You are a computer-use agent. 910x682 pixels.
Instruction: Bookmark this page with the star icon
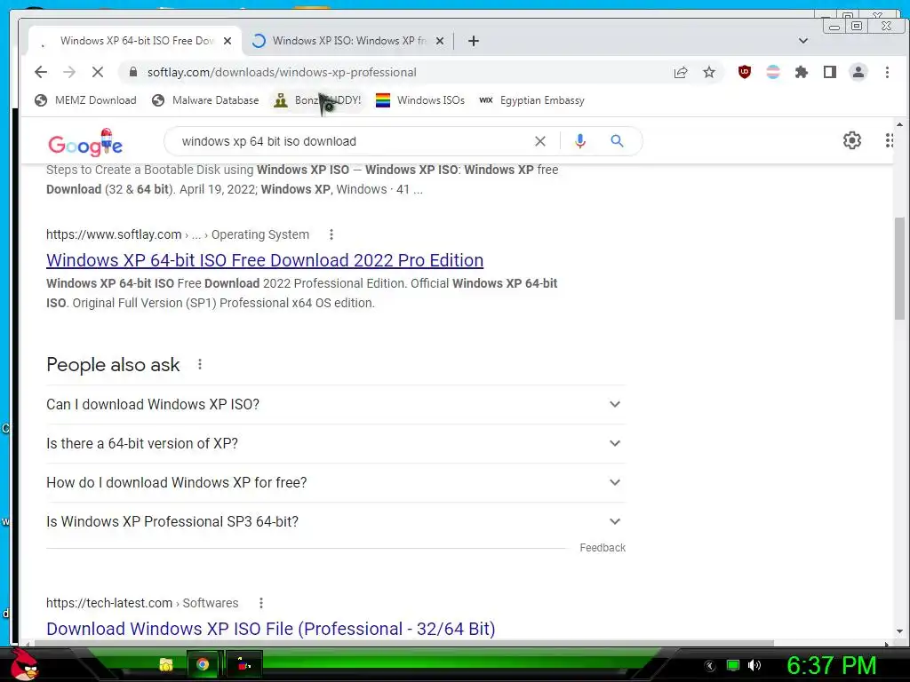708,72
